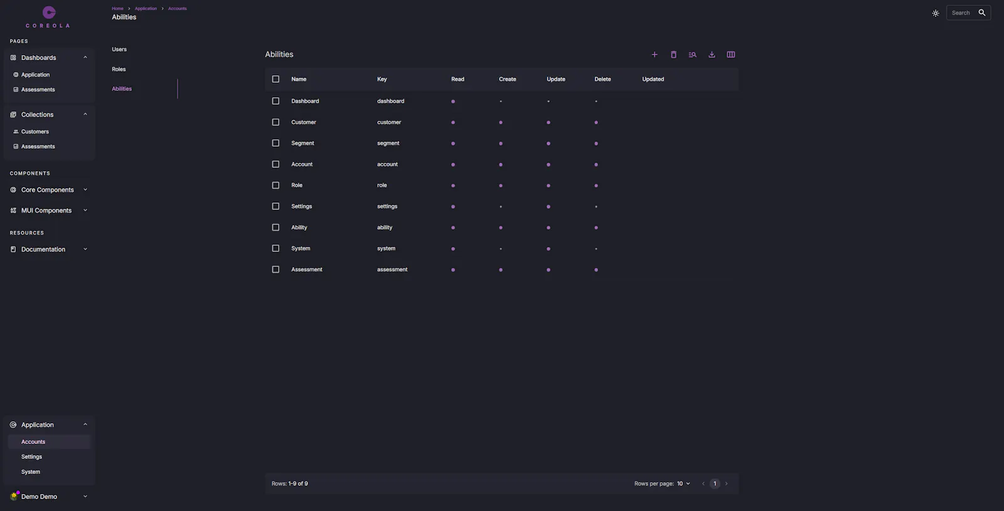Viewport: 1004px width, 511px height.
Task: Click the Home breadcrumb link
Action: tap(117, 9)
